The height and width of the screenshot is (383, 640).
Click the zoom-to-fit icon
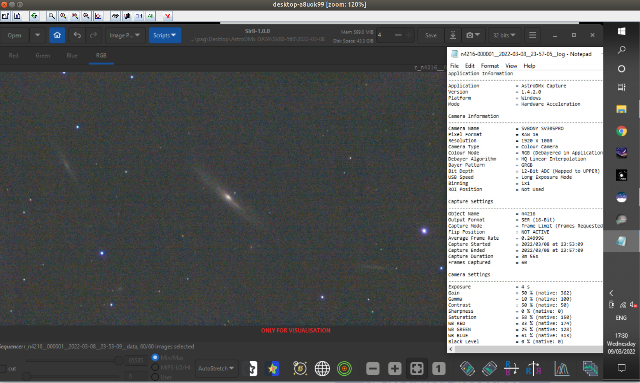417,368
